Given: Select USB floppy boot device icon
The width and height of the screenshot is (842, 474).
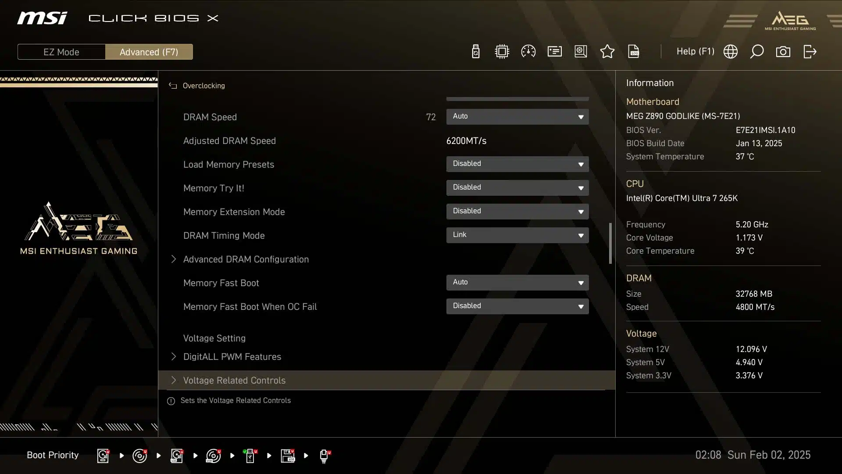Looking at the screenshot, I should [288, 456].
